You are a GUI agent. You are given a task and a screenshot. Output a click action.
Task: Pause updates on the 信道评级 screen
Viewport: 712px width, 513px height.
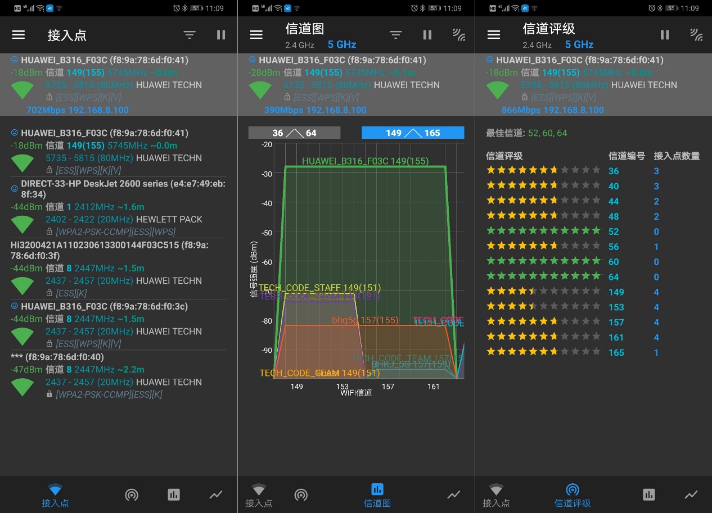pos(665,35)
